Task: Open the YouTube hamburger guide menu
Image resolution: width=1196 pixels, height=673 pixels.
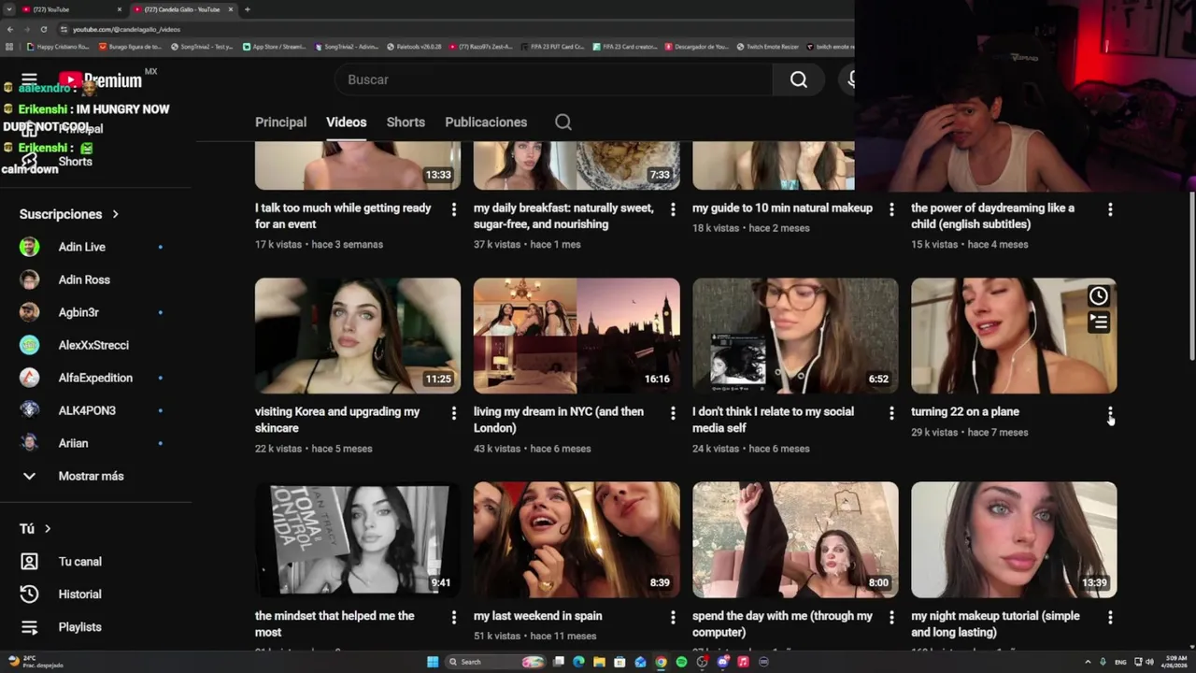Action: click(x=29, y=79)
